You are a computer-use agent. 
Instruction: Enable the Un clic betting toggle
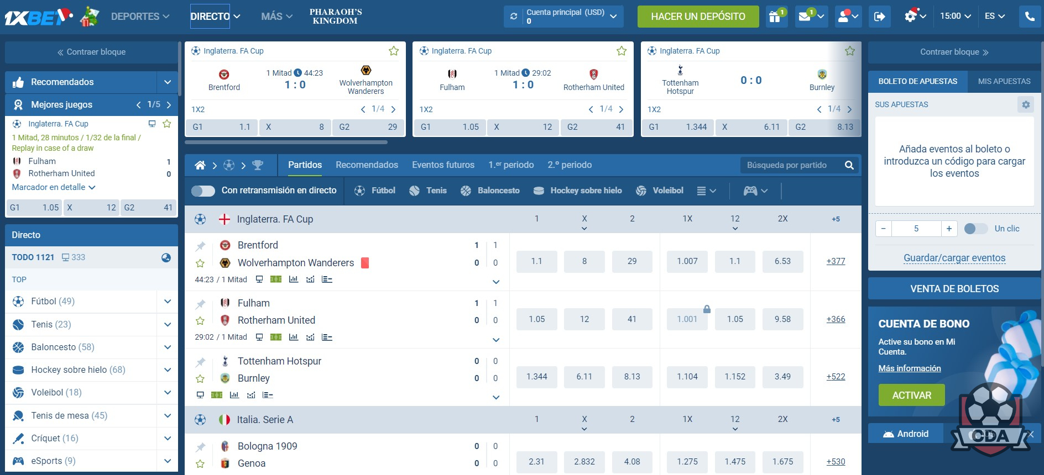tap(975, 229)
